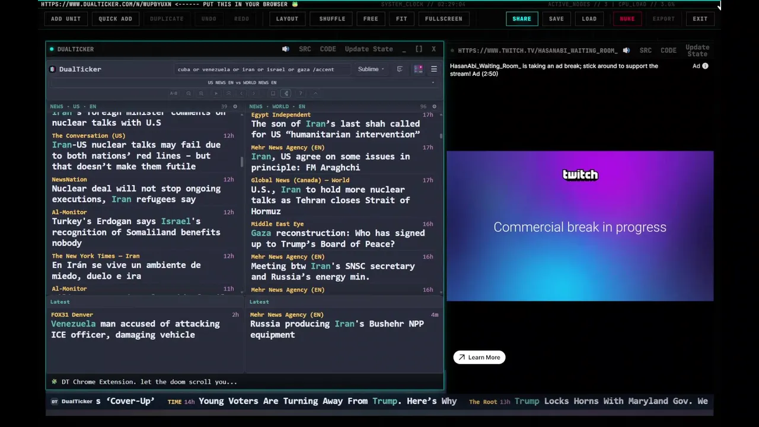Open latest 'Russia producing Iran's Bushehr NPP equipment'
759x427 pixels.
(337, 329)
